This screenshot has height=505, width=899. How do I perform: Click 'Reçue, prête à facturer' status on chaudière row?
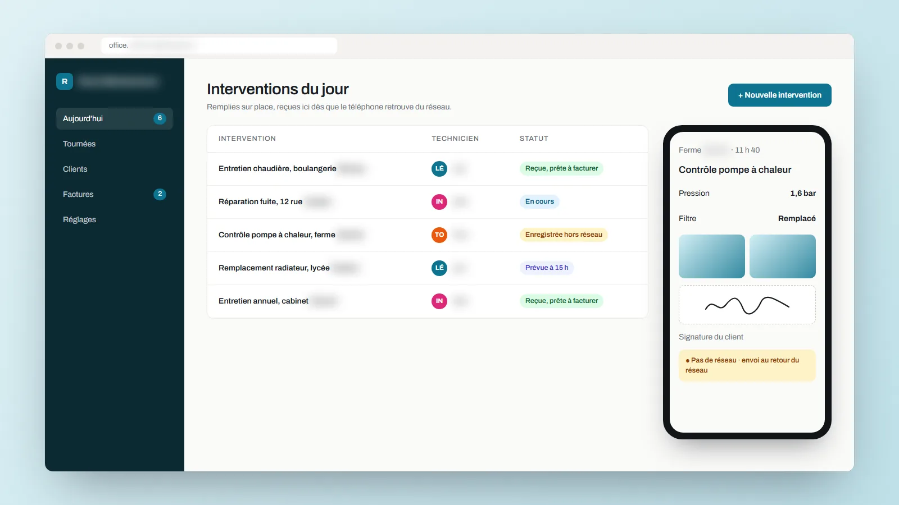[561, 168]
